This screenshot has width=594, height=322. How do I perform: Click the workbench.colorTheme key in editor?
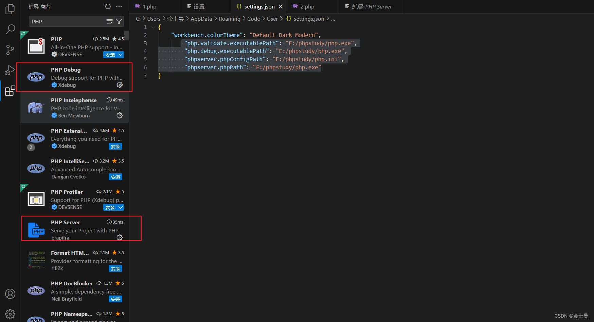click(x=207, y=35)
